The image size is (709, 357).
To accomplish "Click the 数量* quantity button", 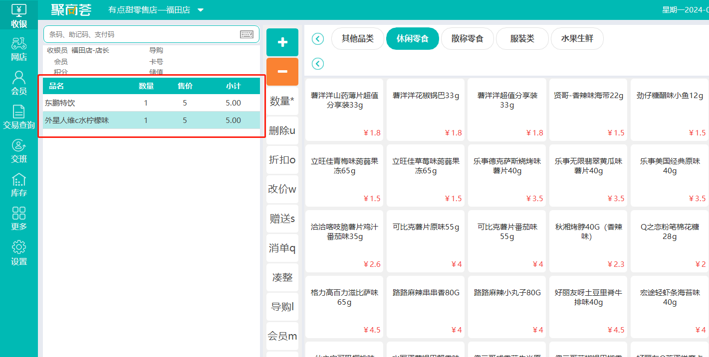I will tap(282, 101).
